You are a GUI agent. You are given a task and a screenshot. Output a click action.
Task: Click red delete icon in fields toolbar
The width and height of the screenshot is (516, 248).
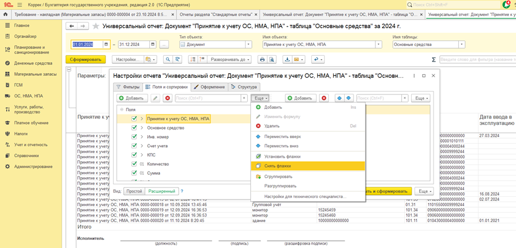(168, 98)
